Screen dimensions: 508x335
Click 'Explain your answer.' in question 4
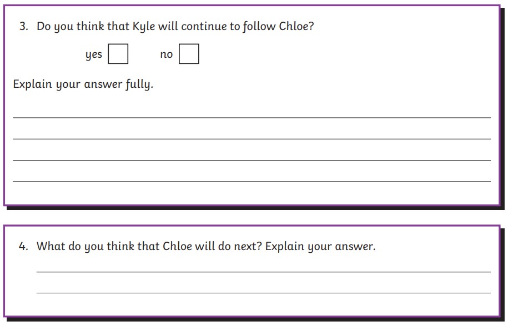(x=320, y=247)
